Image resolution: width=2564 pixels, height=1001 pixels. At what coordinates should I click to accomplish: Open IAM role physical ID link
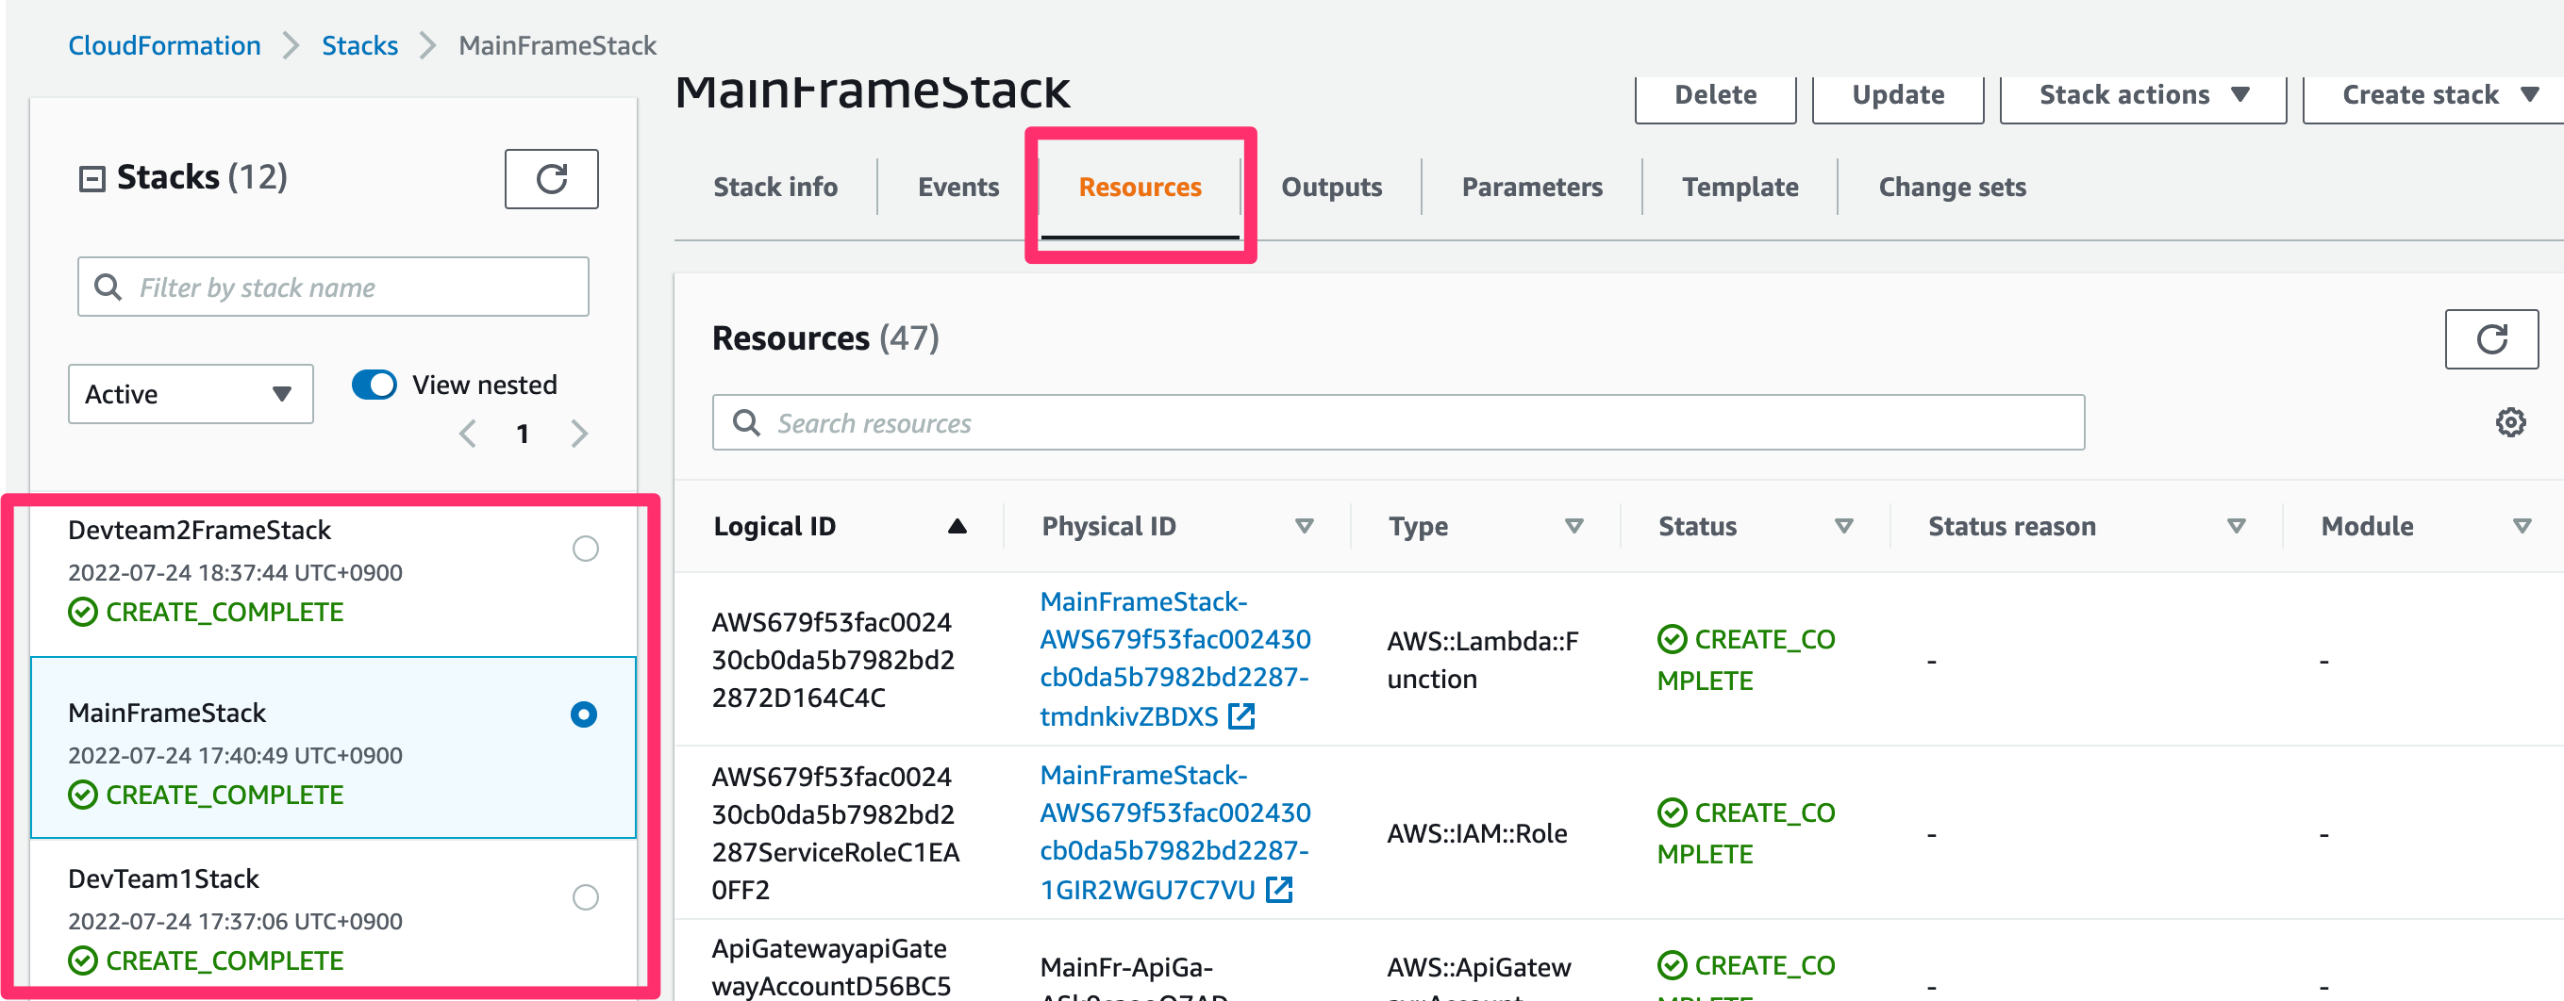[1174, 832]
